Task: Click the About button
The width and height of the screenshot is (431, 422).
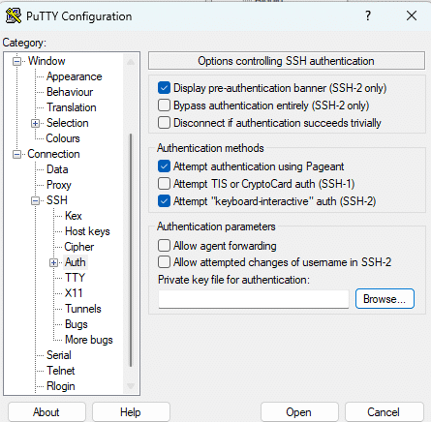Action: click(x=46, y=412)
